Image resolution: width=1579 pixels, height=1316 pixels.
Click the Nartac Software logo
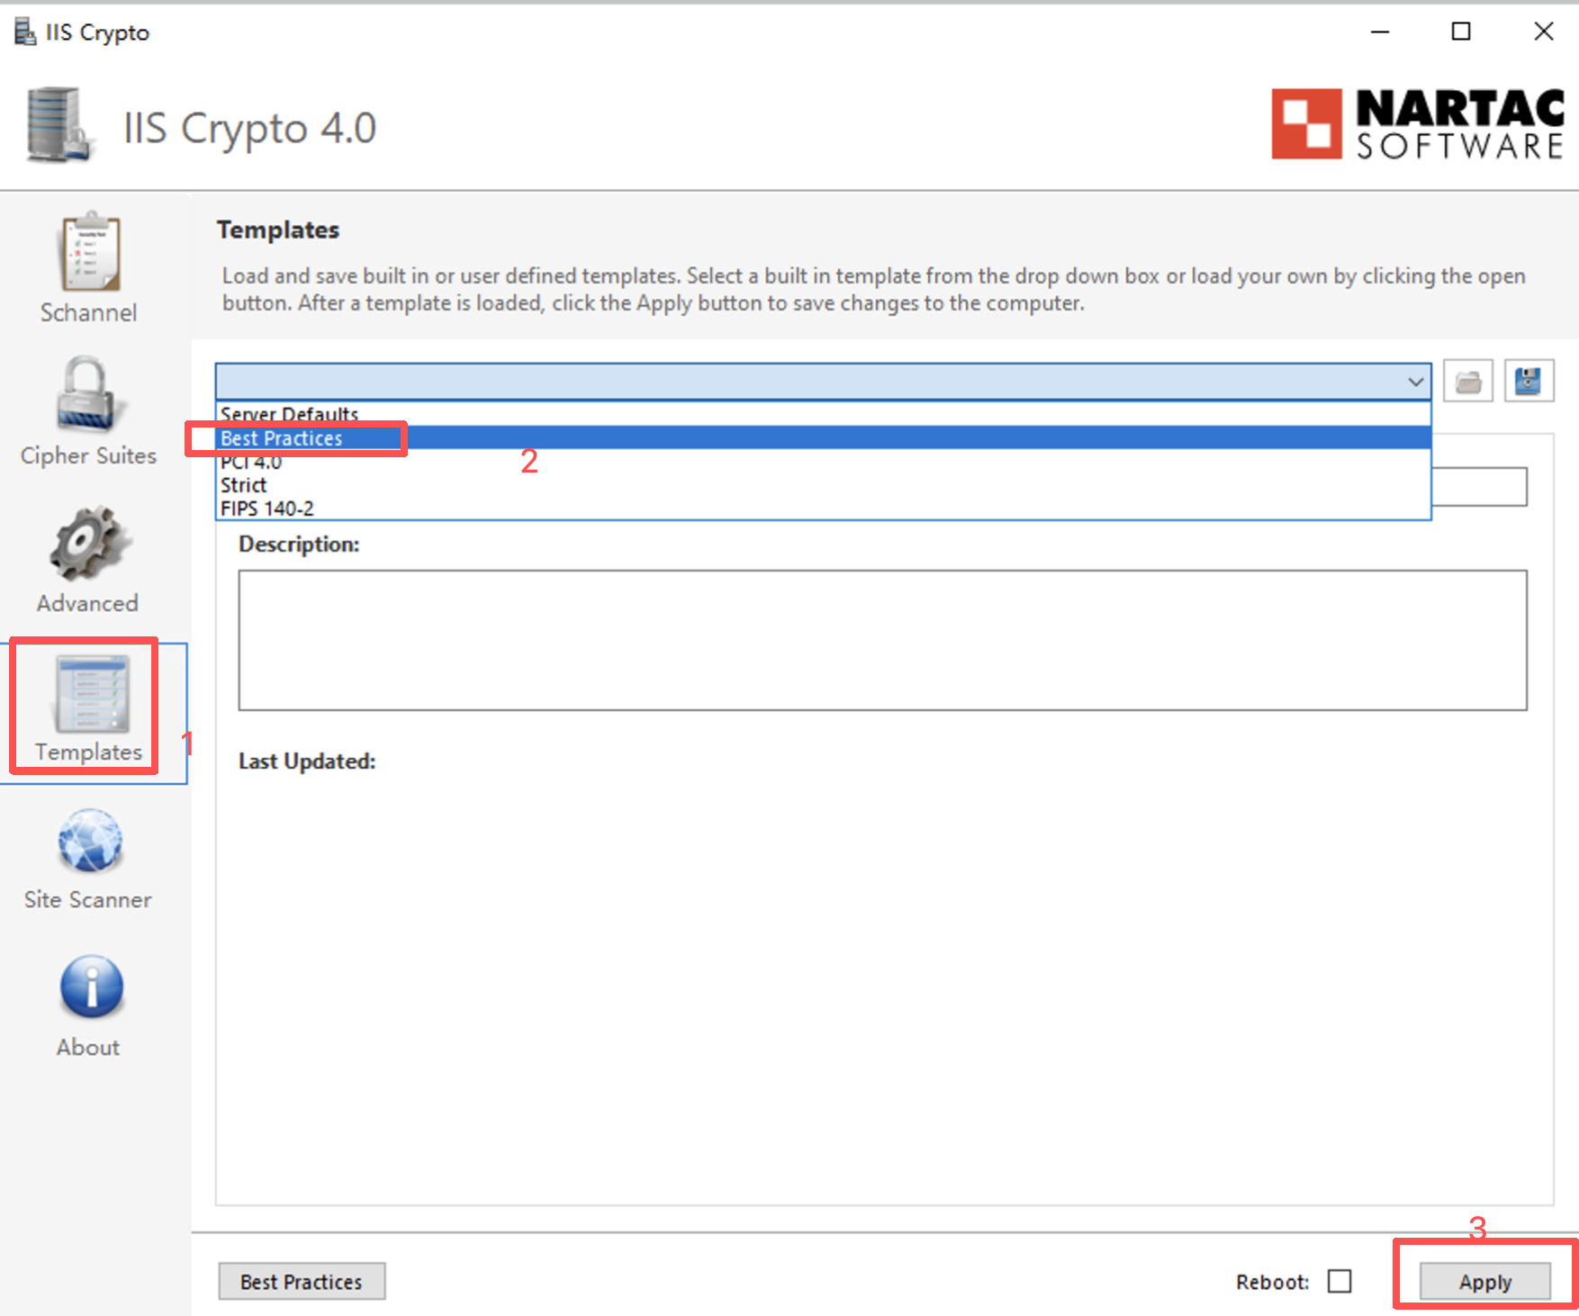click(x=1417, y=124)
